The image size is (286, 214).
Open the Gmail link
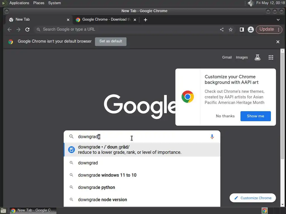227,57
